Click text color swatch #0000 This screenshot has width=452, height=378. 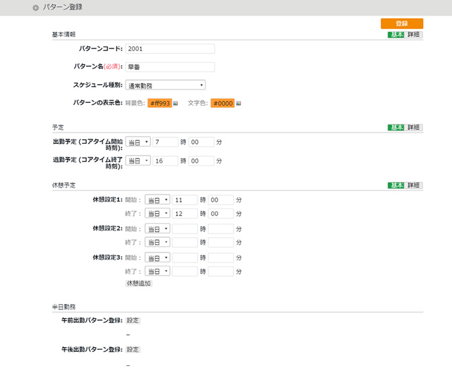[x=222, y=103]
